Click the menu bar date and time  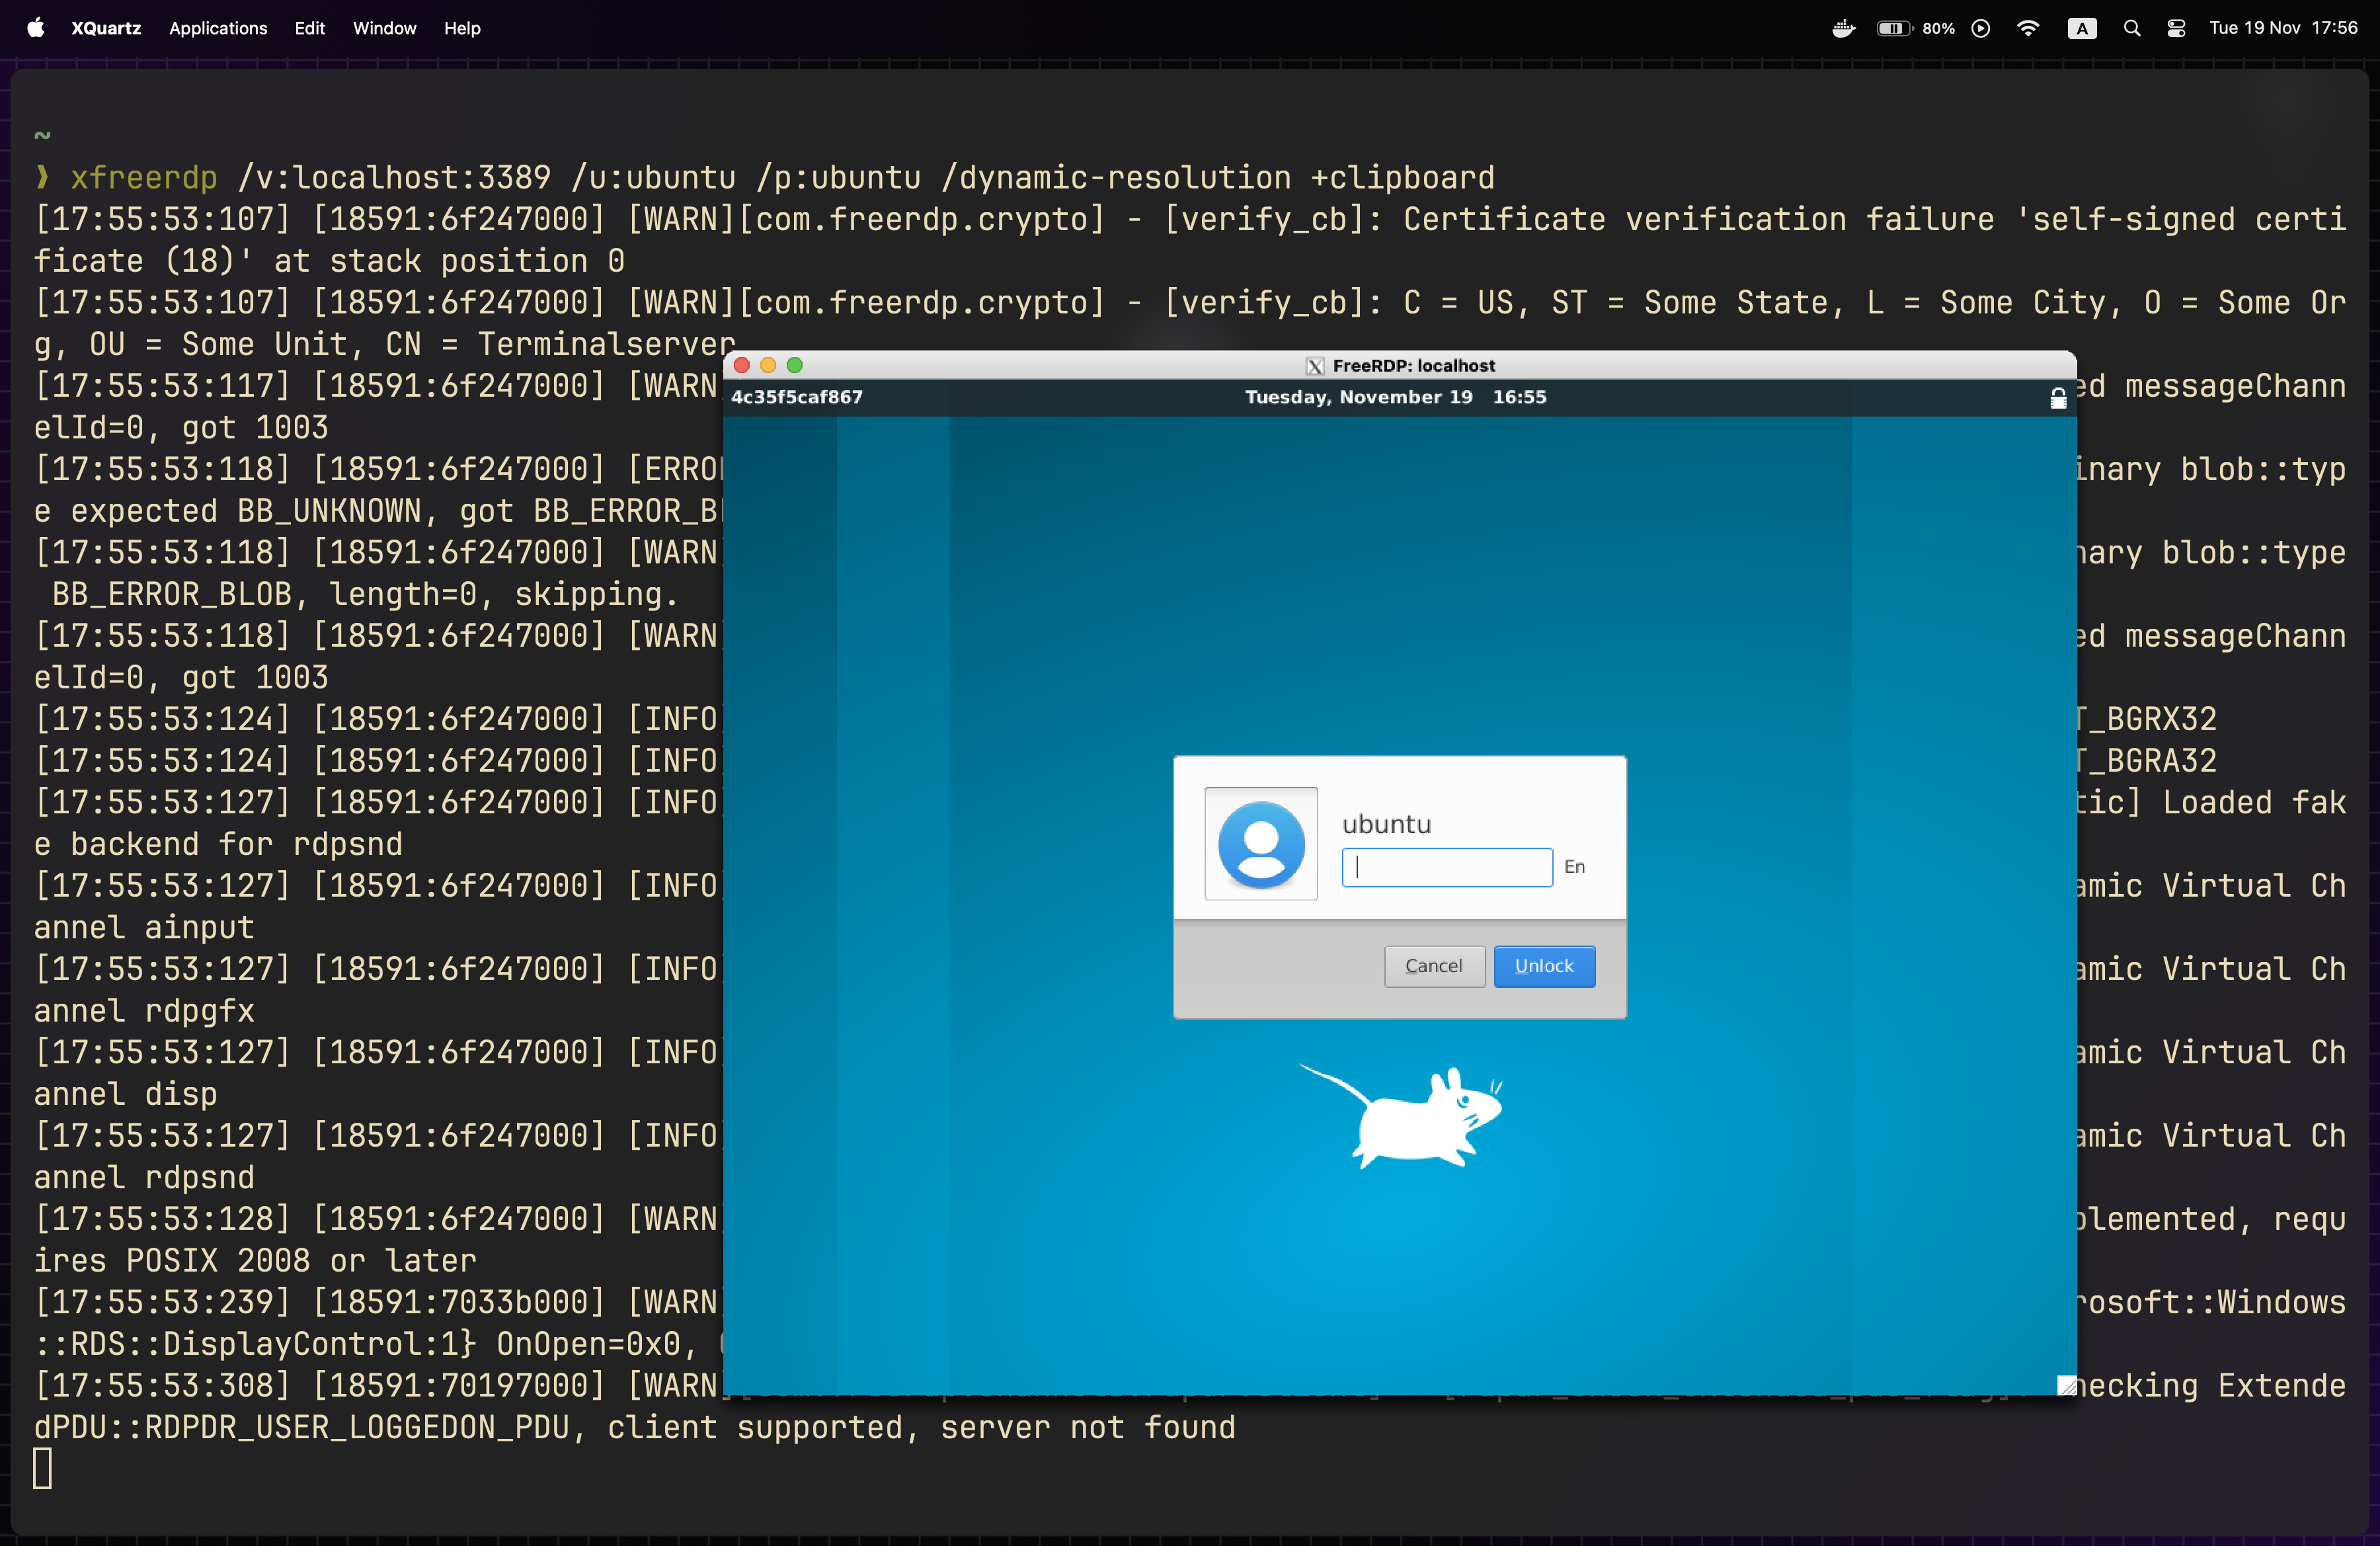point(2283,28)
